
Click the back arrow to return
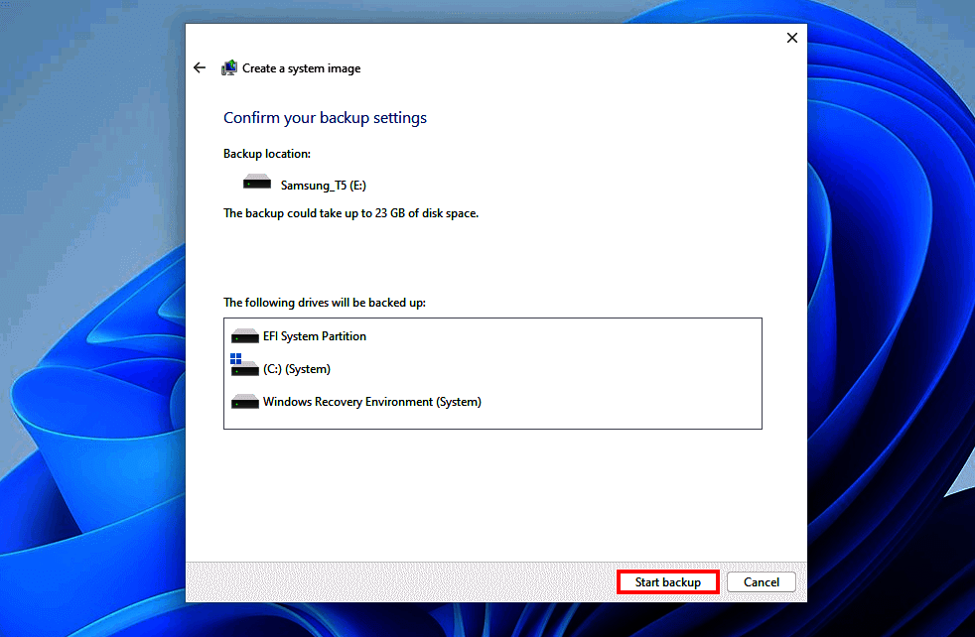coord(199,67)
